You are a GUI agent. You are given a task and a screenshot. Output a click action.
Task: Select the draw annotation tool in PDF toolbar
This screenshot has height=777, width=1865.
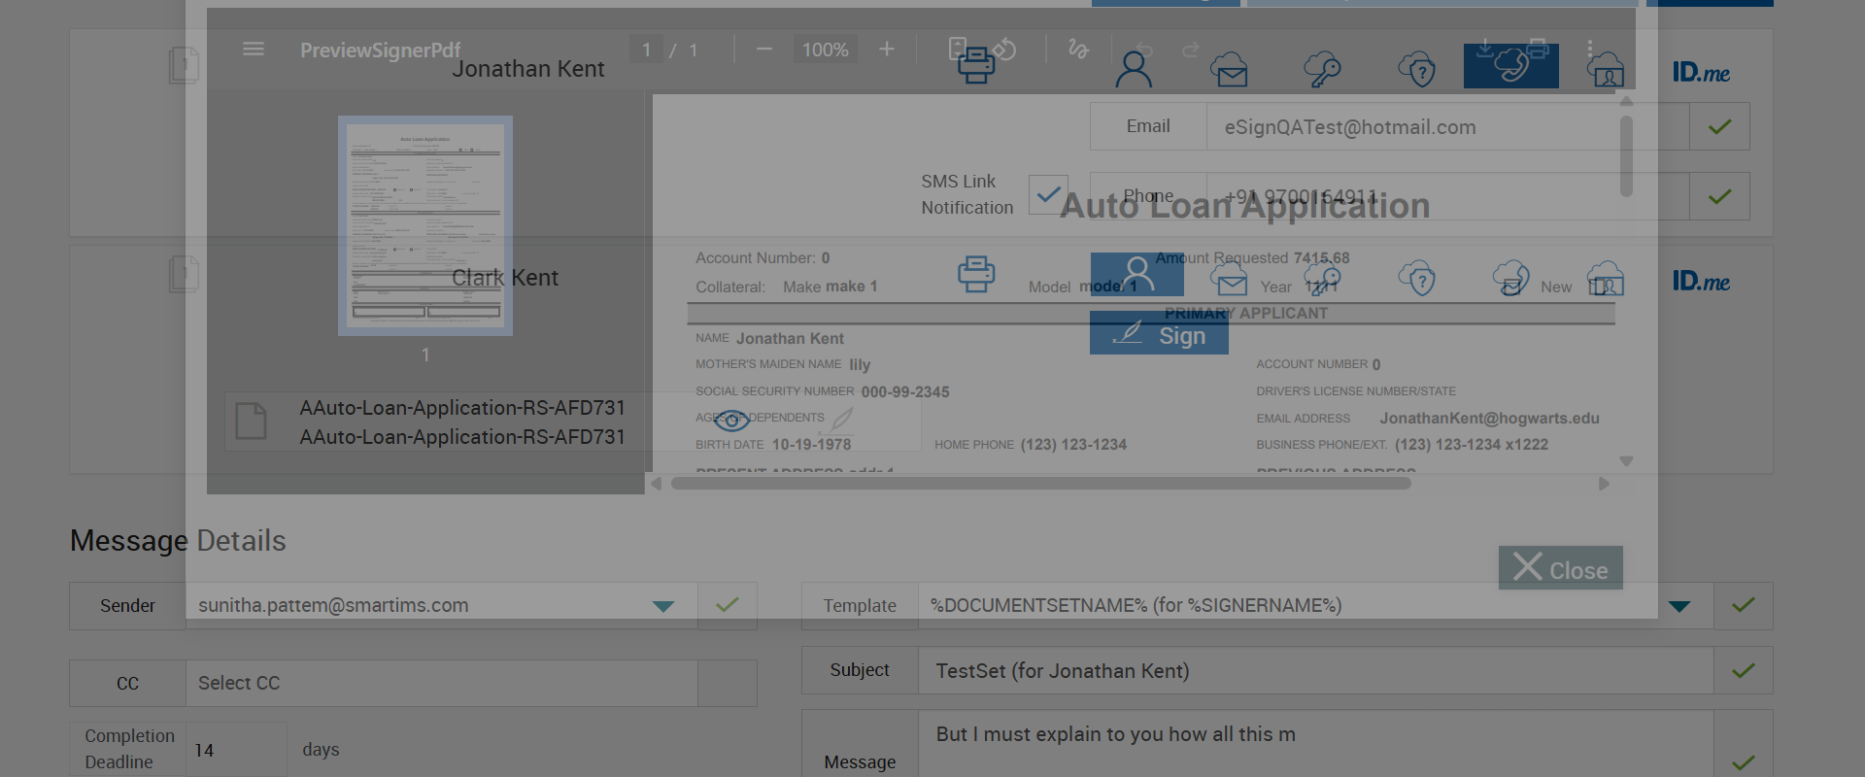pos(1078,49)
